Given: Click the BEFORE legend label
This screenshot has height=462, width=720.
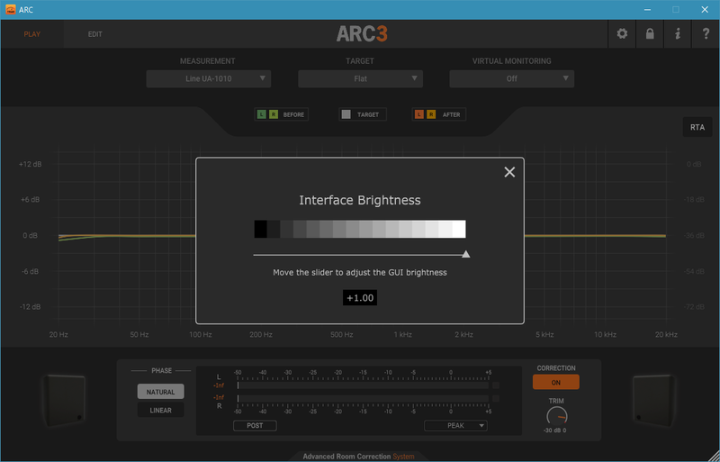Looking at the screenshot, I should pos(293,114).
